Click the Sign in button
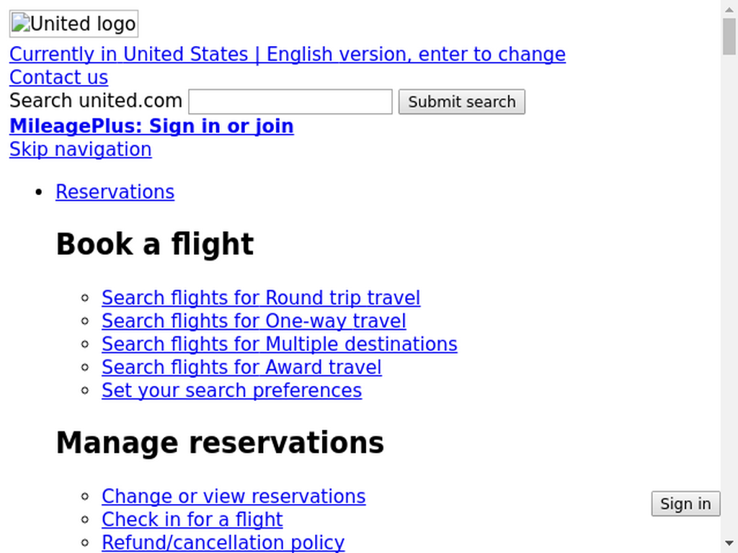This screenshot has width=738, height=553. click(x=686, y=503)
